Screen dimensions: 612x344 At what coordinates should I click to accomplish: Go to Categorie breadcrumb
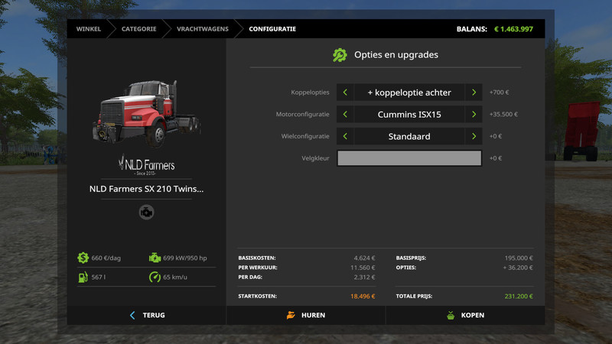click(138, 29)
